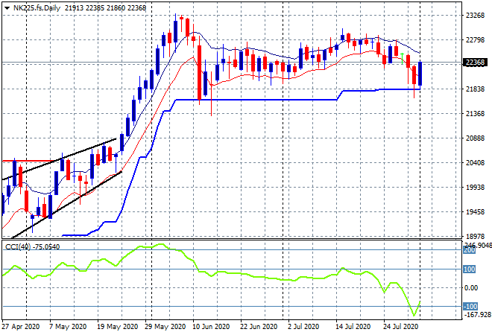492x335 pixels.
Task: Click the 29 May 2020 date label
Action: 165,327
